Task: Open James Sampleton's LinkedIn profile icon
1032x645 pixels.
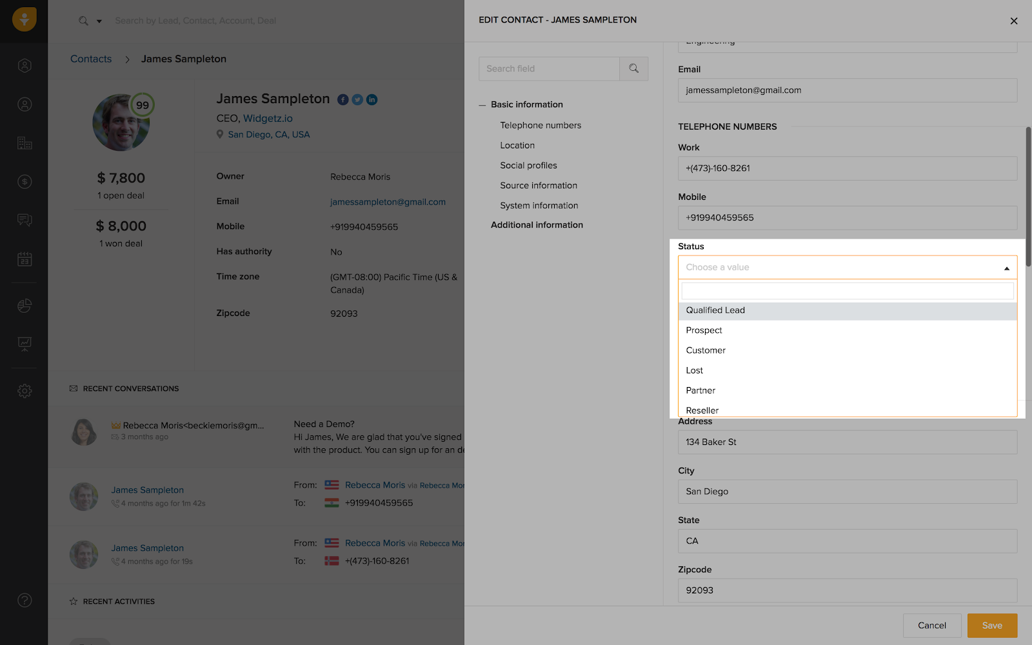Action: tap(372, 99)
